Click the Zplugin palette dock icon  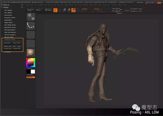[x=22, y=7]
